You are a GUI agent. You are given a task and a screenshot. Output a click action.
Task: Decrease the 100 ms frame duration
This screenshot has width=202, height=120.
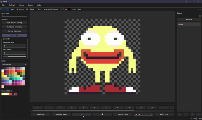click(x=152, y=114)
